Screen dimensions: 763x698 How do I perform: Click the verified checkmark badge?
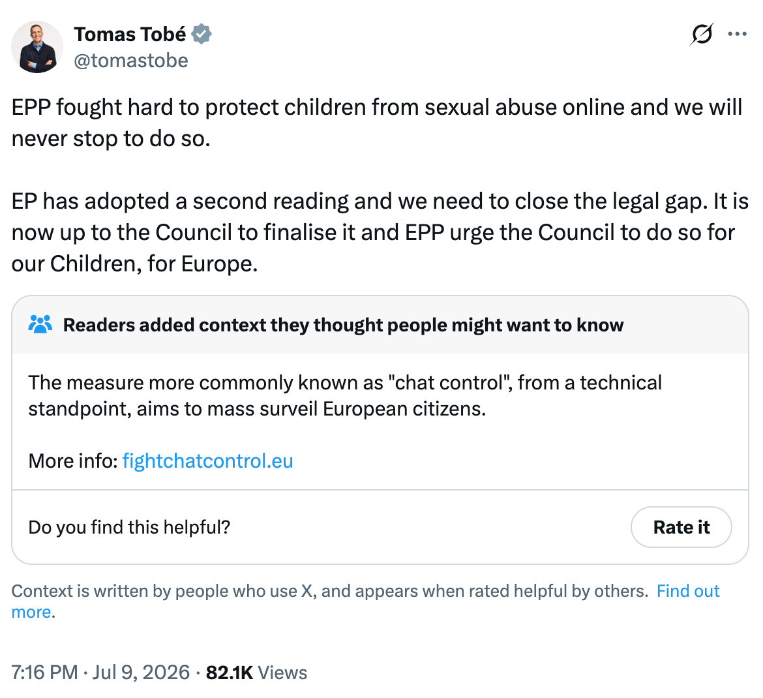coord(202,35)
